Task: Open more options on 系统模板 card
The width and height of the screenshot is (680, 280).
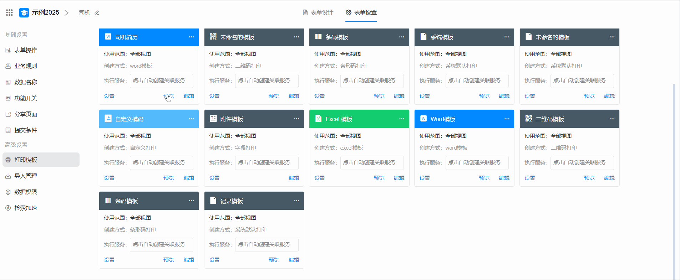Action: (x=507, y=37)
